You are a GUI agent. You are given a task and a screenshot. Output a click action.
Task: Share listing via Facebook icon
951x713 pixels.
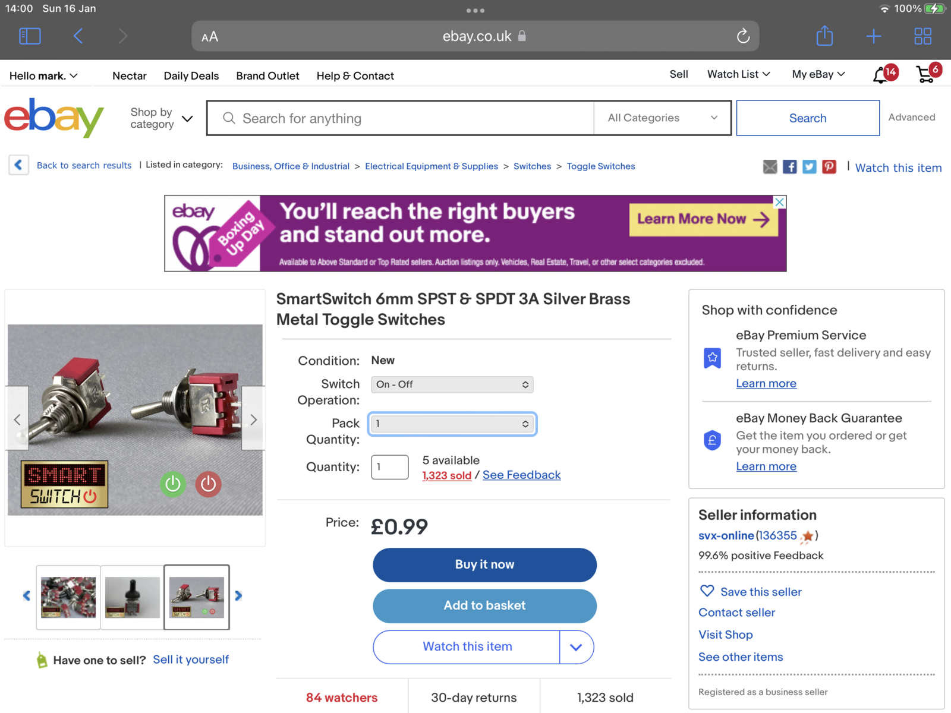[x=789, y=167]
